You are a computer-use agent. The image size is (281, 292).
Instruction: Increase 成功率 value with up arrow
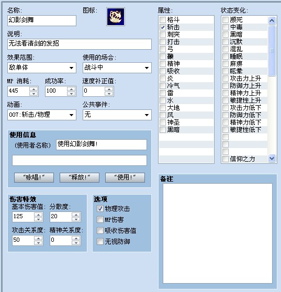[x=71, y=89]
